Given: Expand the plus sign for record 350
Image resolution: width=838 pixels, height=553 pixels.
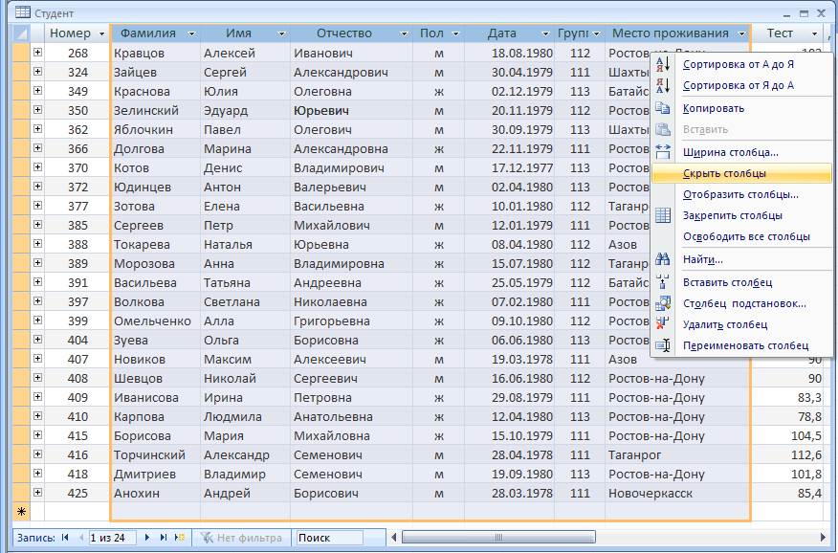Looking at the screenshot, I should 37,110.
